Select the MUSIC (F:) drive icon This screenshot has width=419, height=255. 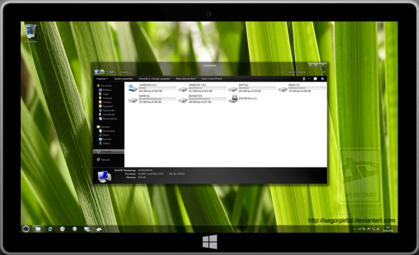283,89
